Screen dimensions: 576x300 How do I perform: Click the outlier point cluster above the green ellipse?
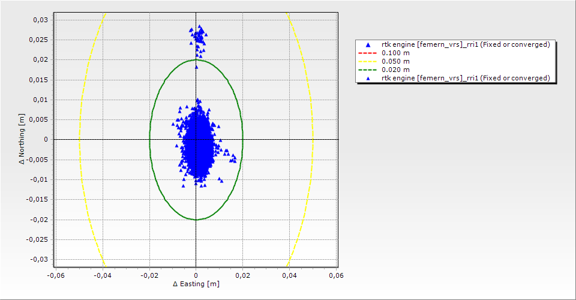(199, 36)
